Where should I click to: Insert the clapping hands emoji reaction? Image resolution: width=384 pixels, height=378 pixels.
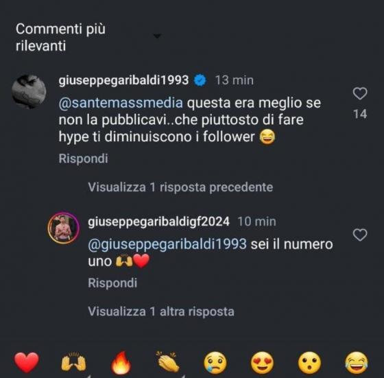(168, 362)
